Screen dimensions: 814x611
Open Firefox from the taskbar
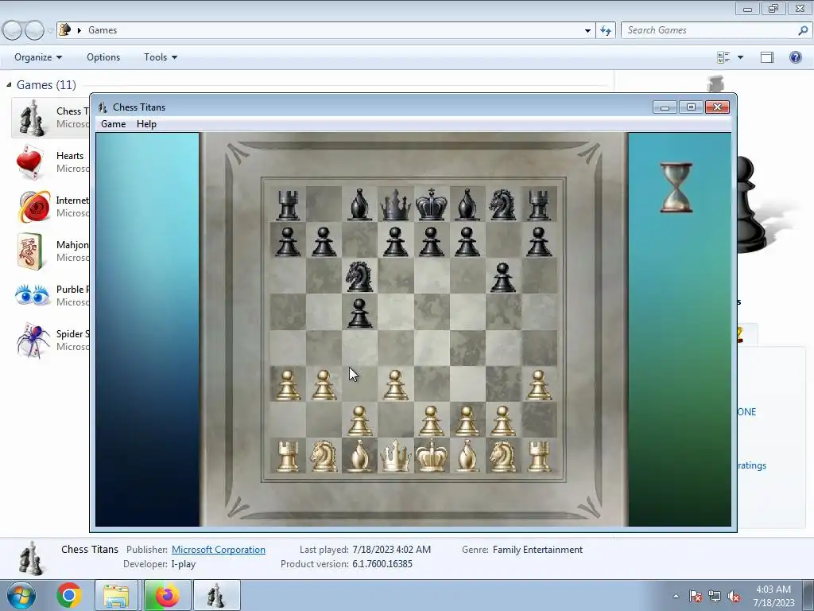pos(167,596)
